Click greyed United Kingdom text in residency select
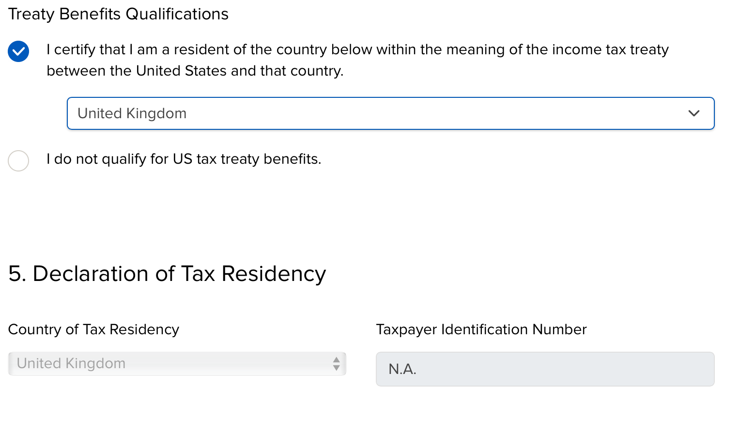This screenshot has width=740, height=435. click(x=71, y=363)
